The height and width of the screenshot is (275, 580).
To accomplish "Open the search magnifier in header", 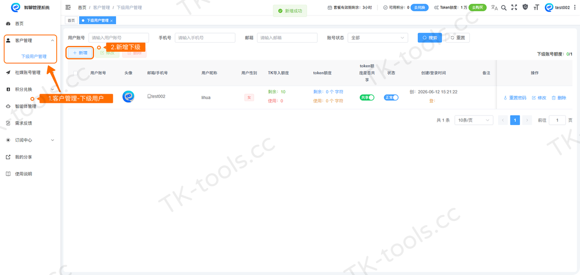I will 504,7.
